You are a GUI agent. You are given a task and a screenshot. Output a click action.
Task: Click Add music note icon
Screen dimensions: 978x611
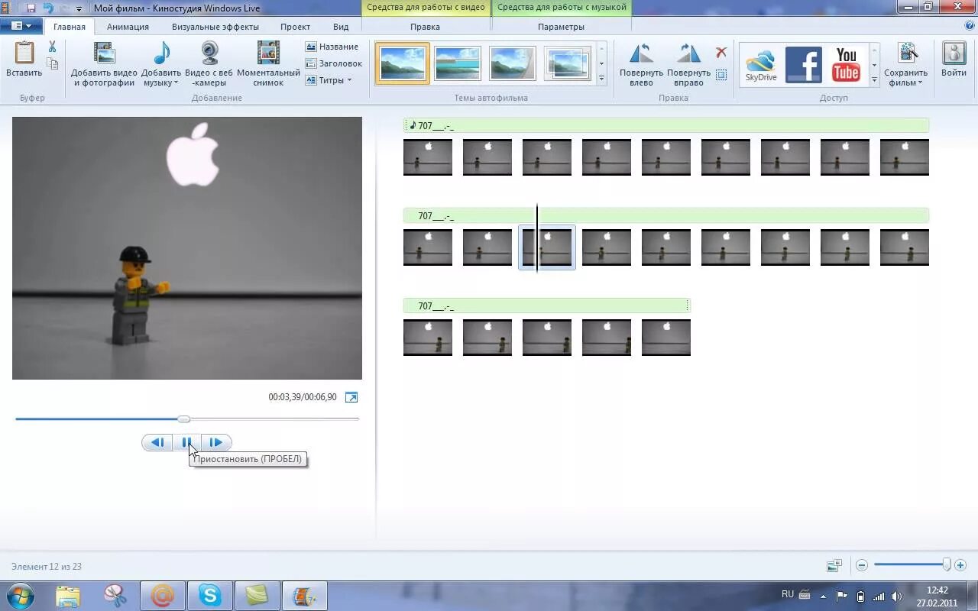pyautogui.click(x=161, y=53)
